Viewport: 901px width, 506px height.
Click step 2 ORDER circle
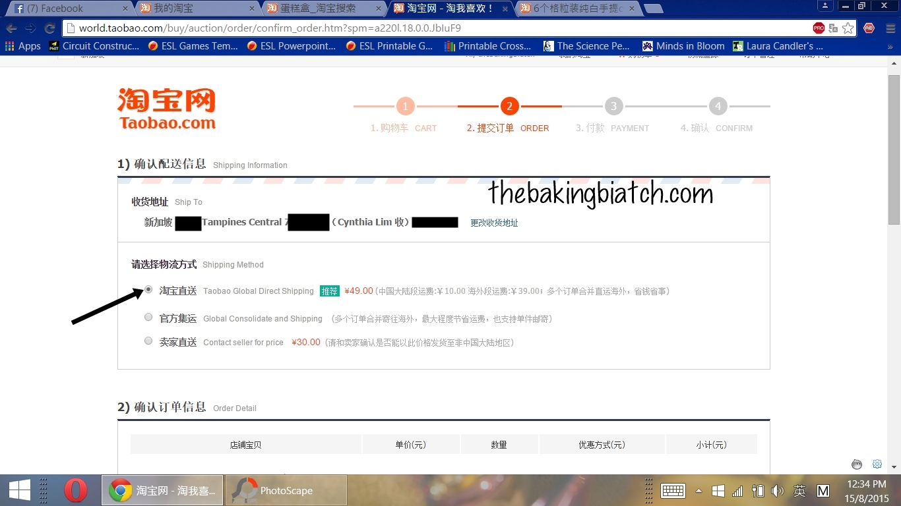(509, 106)
